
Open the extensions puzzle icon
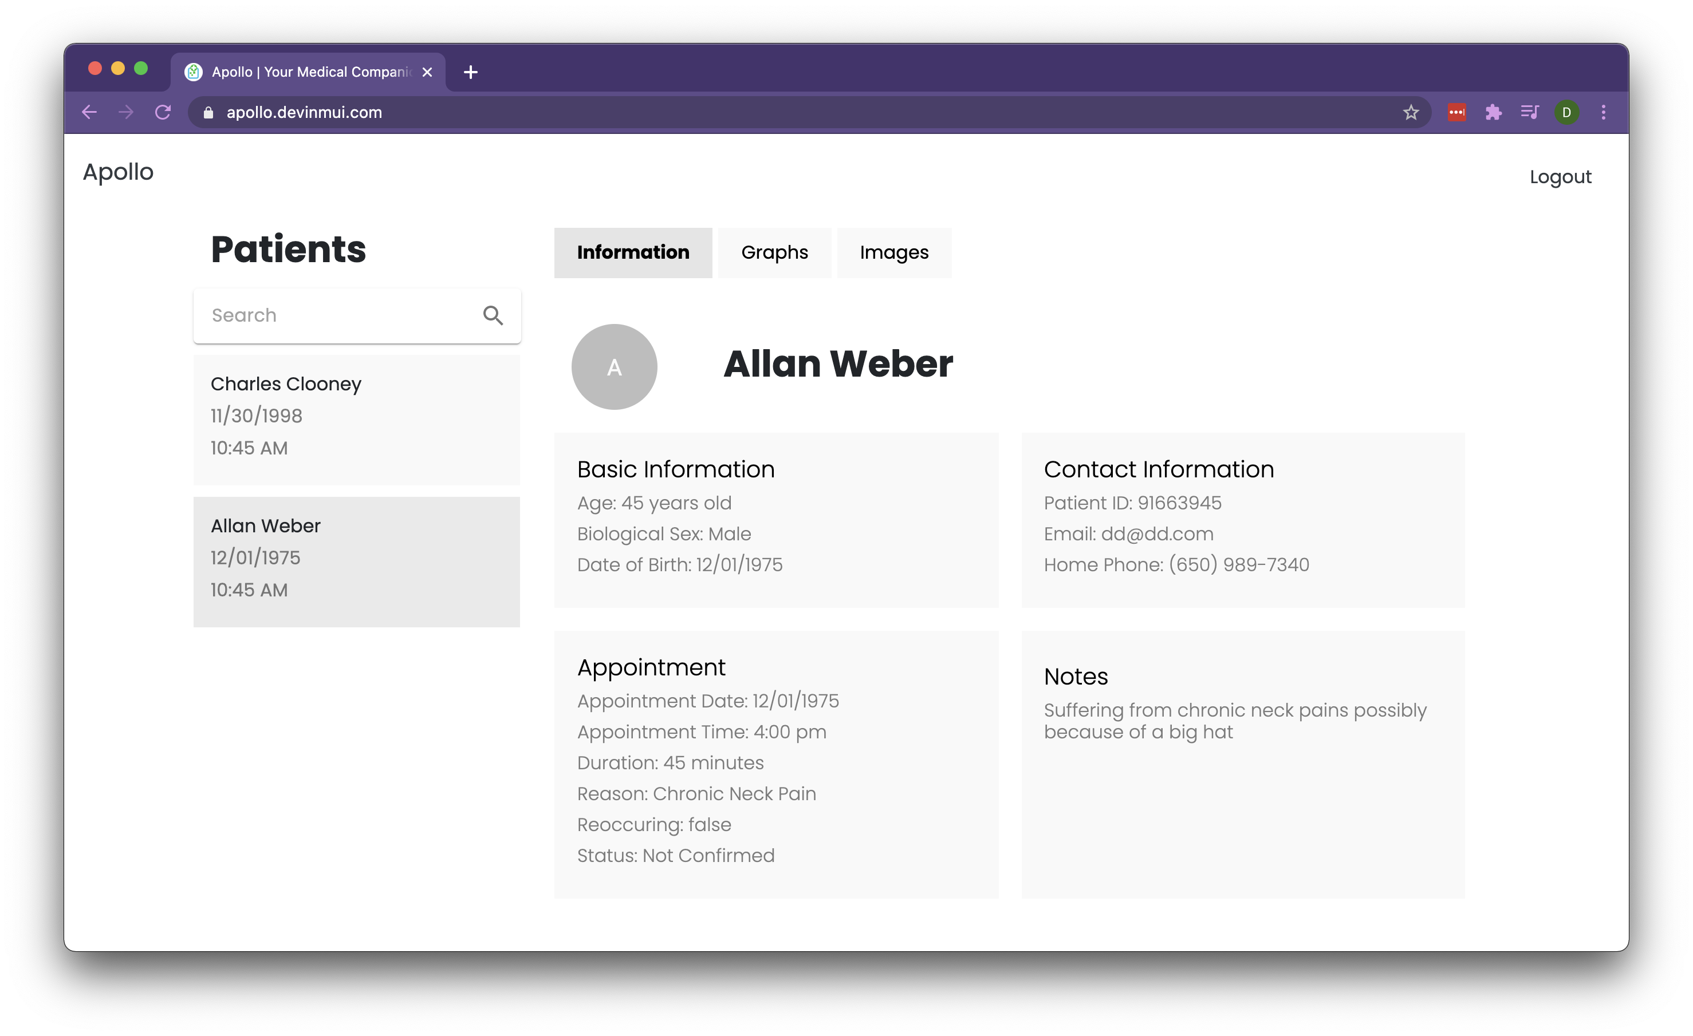[x=1493, y=112]
